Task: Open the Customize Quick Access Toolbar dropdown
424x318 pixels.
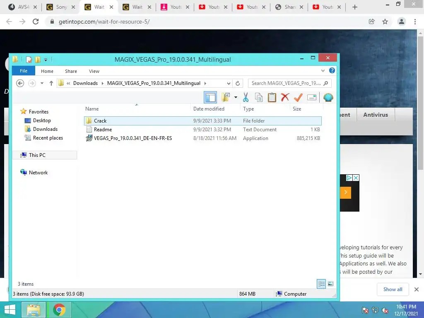Action: 46,60
